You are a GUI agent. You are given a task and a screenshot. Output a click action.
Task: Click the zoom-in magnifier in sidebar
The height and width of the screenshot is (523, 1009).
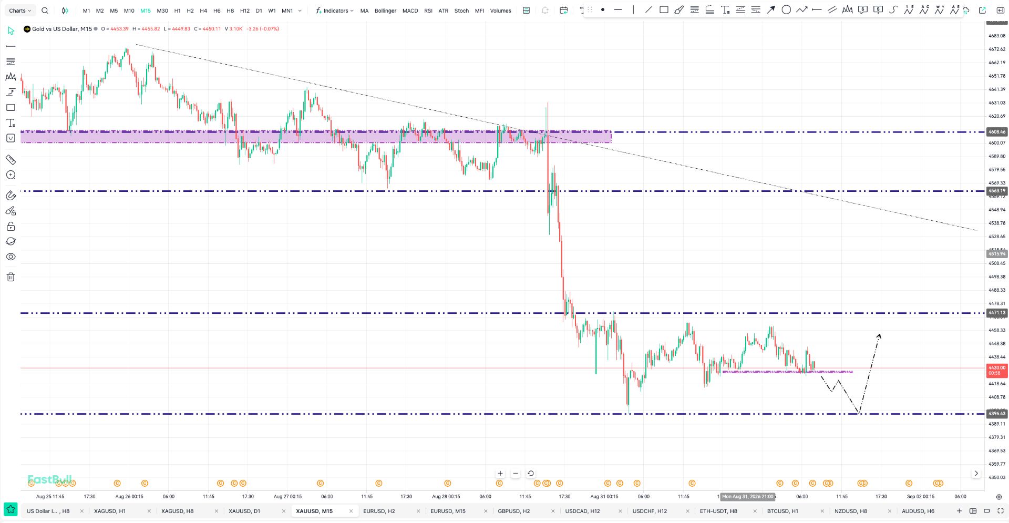tap(11, 175)
